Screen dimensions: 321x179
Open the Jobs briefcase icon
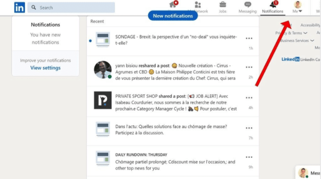[222, 5]
